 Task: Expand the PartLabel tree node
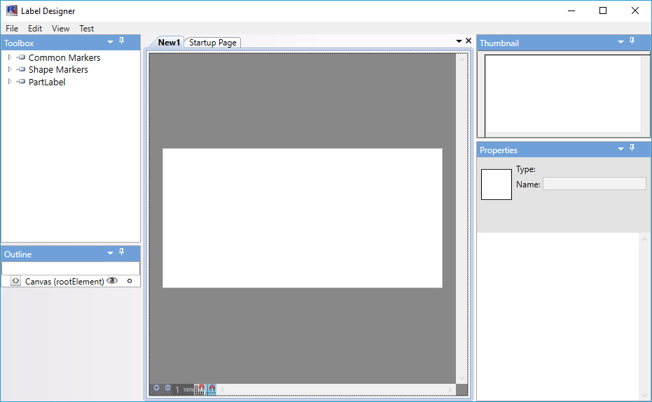tap(10, 82)
